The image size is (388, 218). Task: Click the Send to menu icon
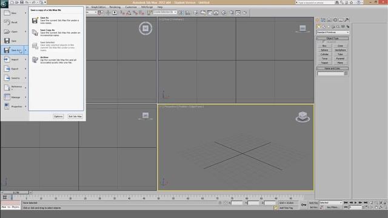(x=7, y=78)
